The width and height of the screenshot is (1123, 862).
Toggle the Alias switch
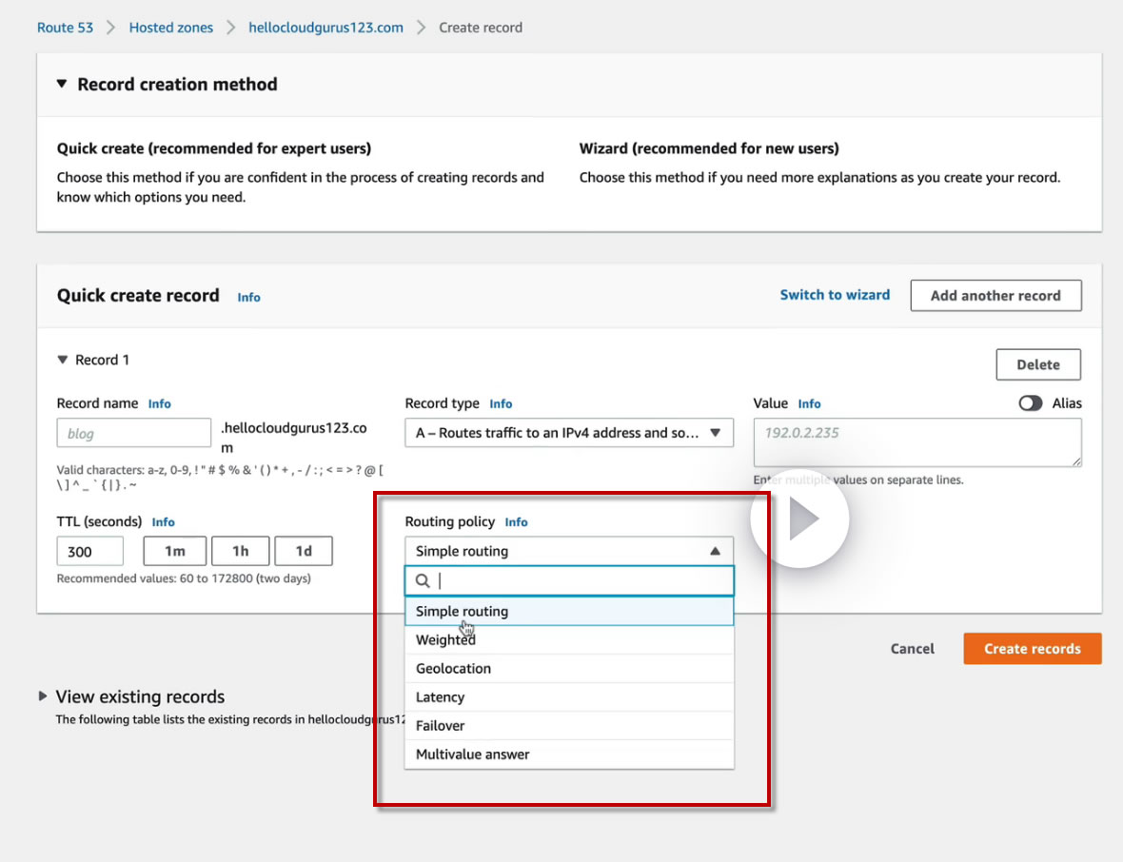1030,403
